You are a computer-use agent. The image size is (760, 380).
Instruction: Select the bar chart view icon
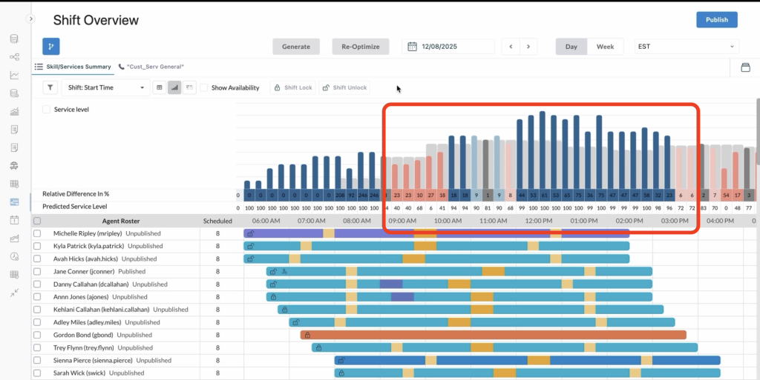(x=174, y=87)
